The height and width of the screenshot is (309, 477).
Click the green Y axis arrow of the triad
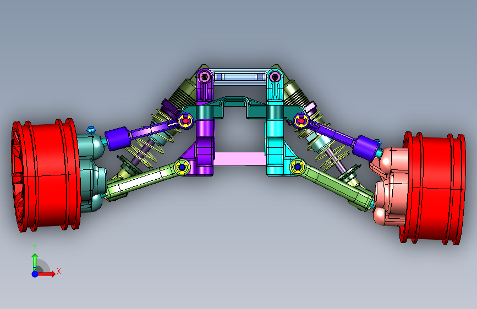tap(35, 262)
